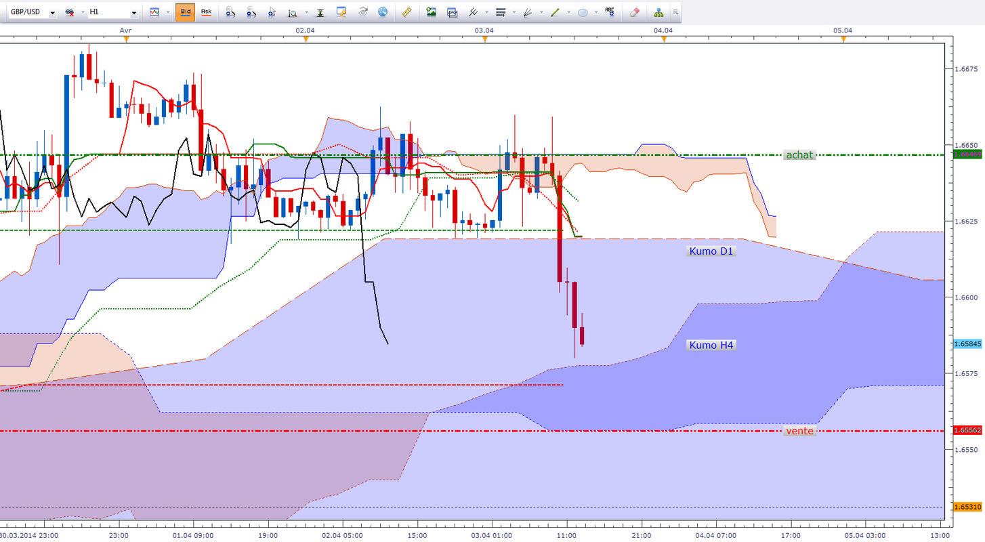985x542 pixels.
Task: Click the chart type icon
Action: coord(154,12)
